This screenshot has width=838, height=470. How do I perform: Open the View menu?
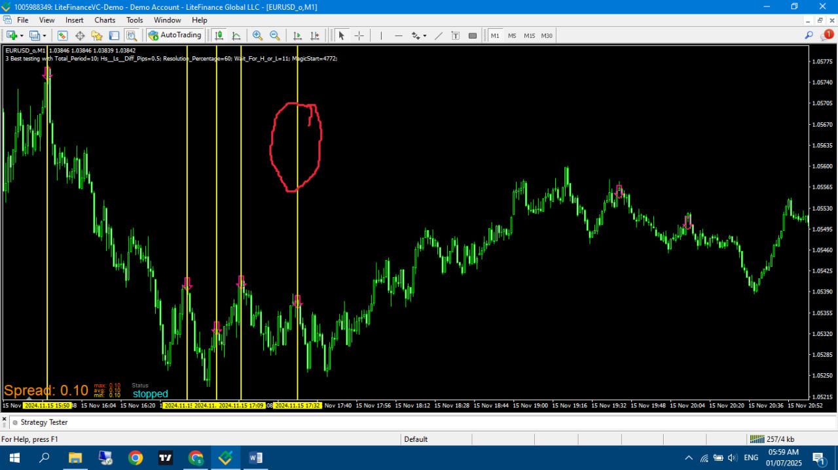[46, 20]
